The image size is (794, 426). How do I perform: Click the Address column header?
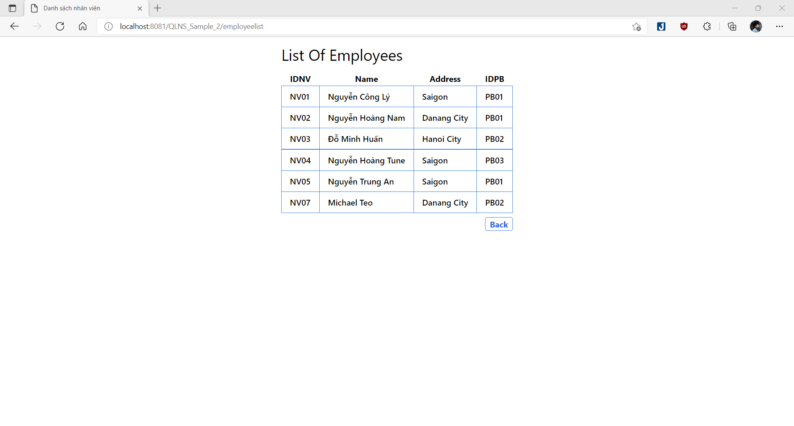click(x=445, y=79)
